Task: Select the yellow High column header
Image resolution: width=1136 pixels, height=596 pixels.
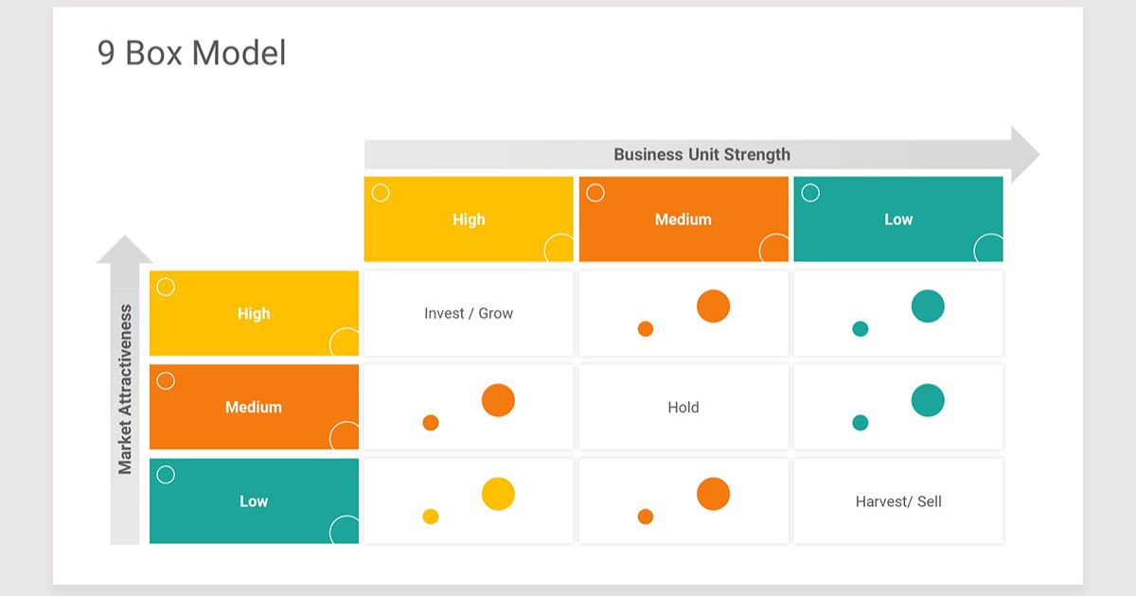Action: tap(469, 219)
